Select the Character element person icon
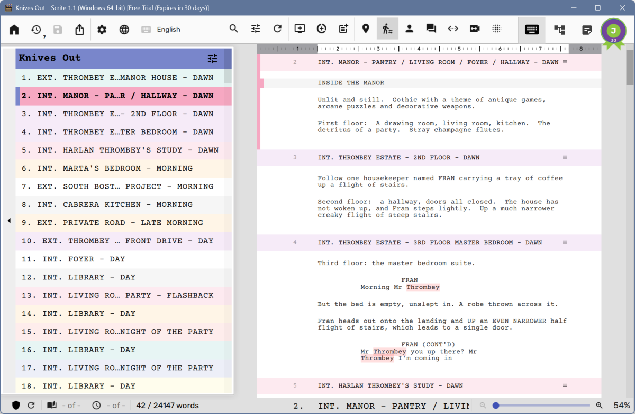Screen dimensions: 635x414 tap(409, 30)
